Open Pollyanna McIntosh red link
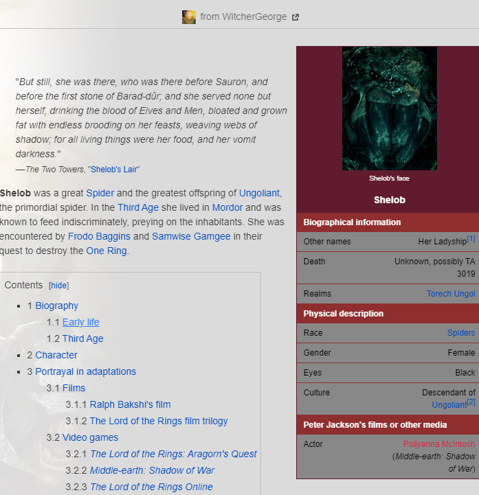This screenshot has width=479, height=495. 439,444
